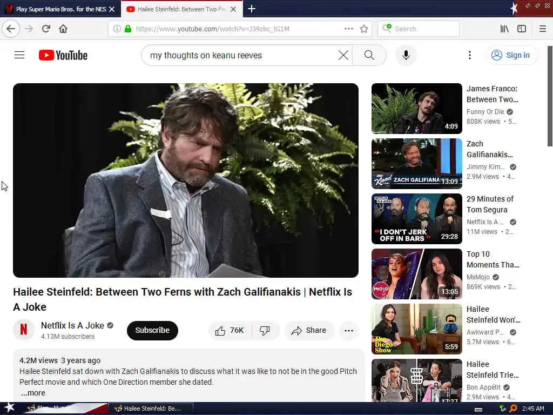Search with your voice microphone button

[406, 55]
